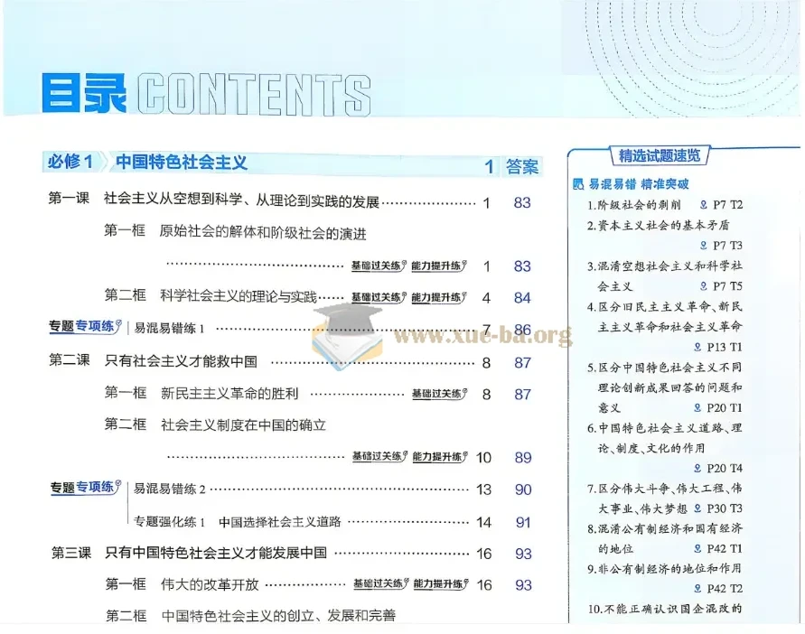Click 基础过关练 tag in 伟大的改革开放 row
The width and height of the screenshot is (805, 634).
coord(380,583)
